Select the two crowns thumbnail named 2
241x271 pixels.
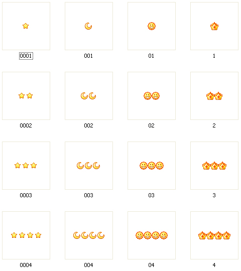(214, 96)
